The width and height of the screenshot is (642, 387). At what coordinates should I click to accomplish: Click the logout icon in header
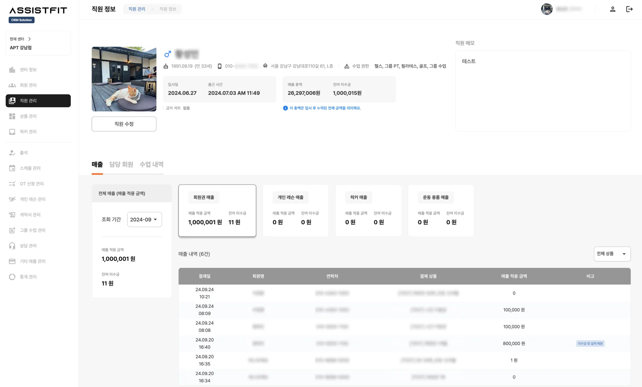[x=629, y=9]
